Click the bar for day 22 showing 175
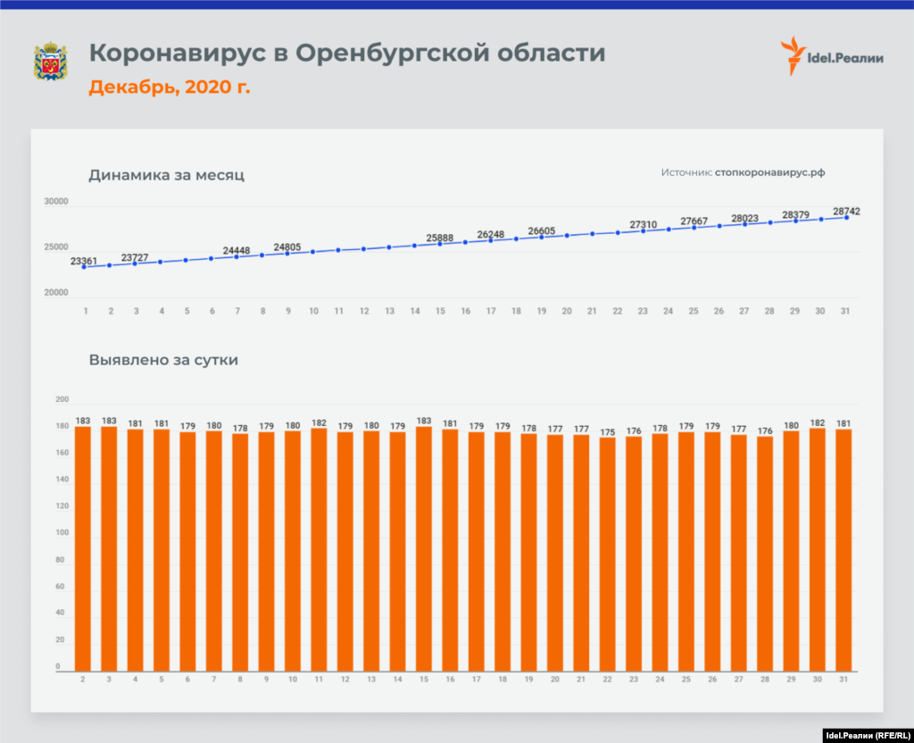This screenshot has width=914, height=743. (x=608, y=554)
